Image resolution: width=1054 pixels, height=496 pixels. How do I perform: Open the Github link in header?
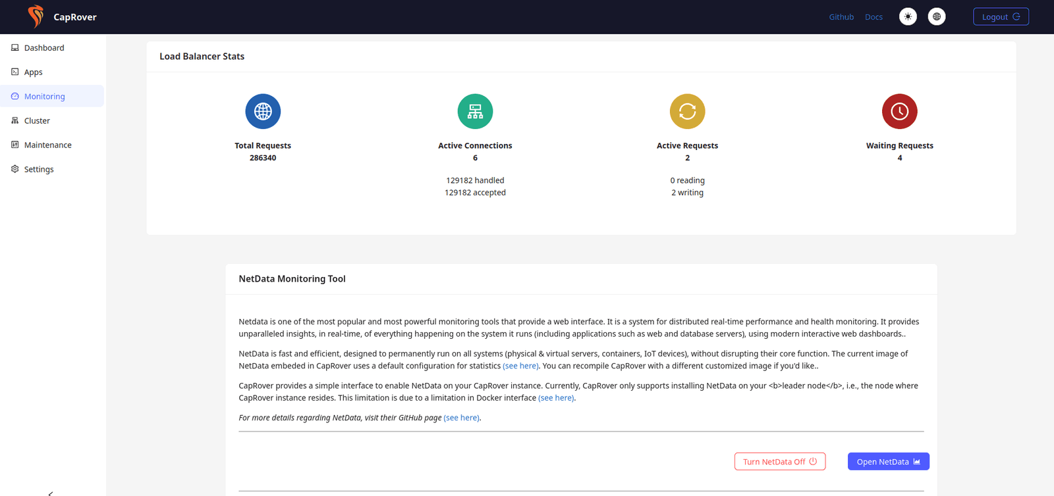[841, 17]
